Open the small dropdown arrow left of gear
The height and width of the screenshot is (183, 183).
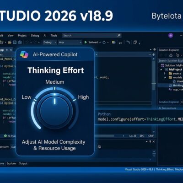(151, 50)
